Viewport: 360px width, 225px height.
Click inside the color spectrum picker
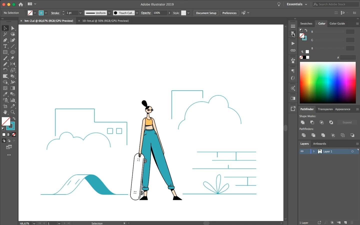pyautogui.click(x=328, y=83)
